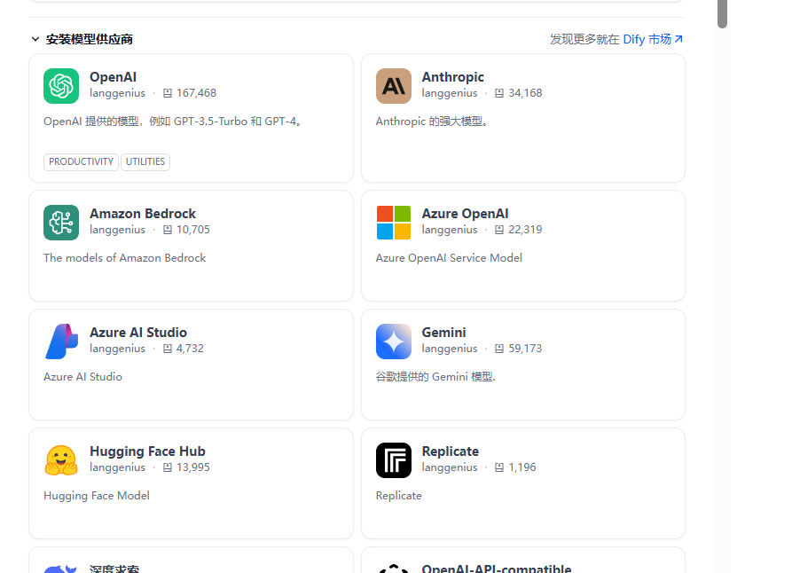The height and width of the screenshot is (573, 792).
Task: Click the 深度求索 provider title
Action: (x=114, y=569)
